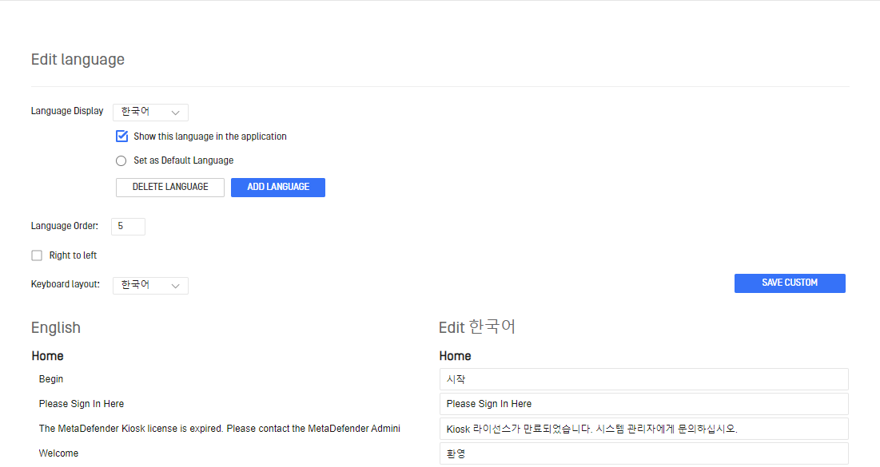Click the Set as Default Language label

click(184, 160)
